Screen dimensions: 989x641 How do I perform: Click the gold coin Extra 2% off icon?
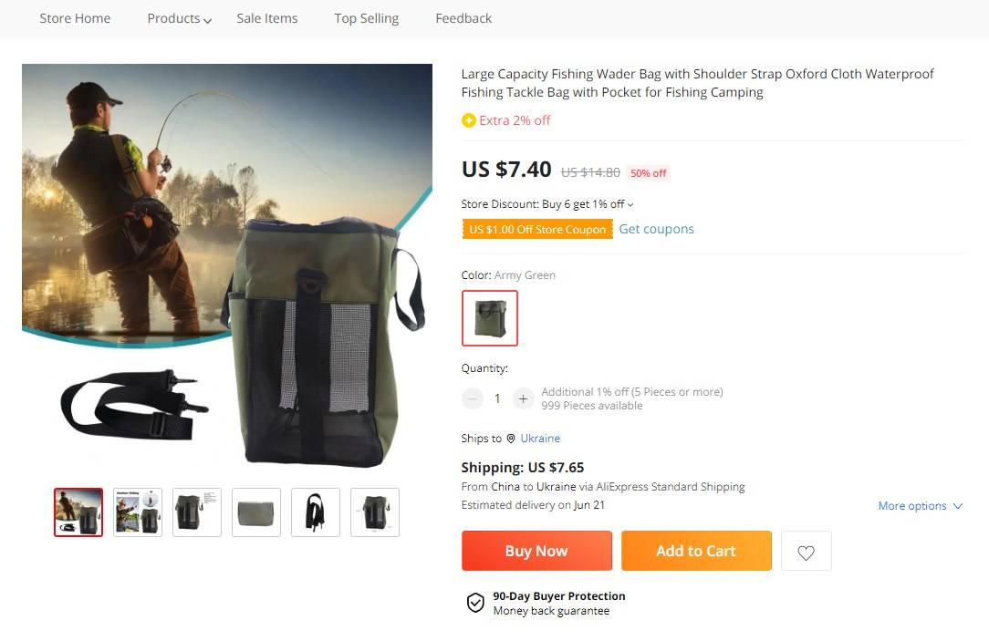(469, 120)
